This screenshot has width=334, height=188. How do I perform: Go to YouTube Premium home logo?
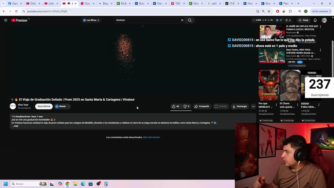[x=20, y=20]
